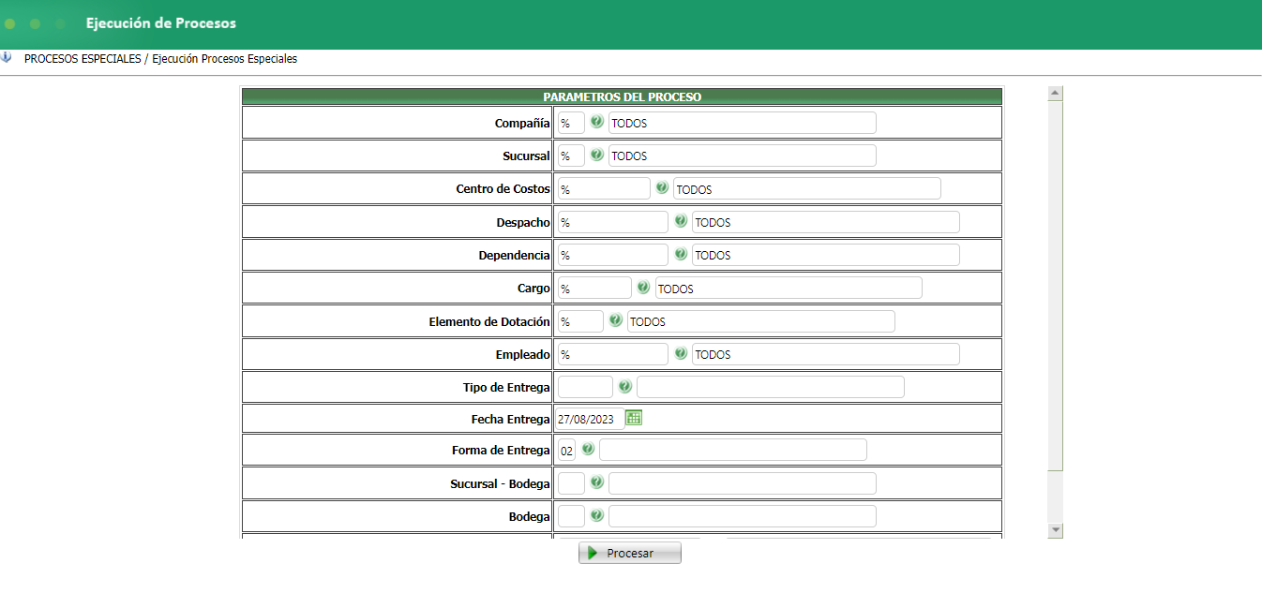The image size is (1262, 593).
Task: Click Centro de Costos description field
Action: coord(807,188)
